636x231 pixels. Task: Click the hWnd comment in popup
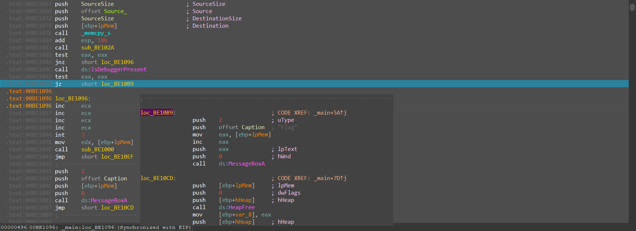(284, 156)
